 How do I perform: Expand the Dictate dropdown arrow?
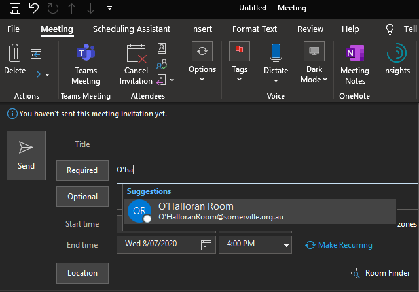pyautogui.click(x=276, y=81)
